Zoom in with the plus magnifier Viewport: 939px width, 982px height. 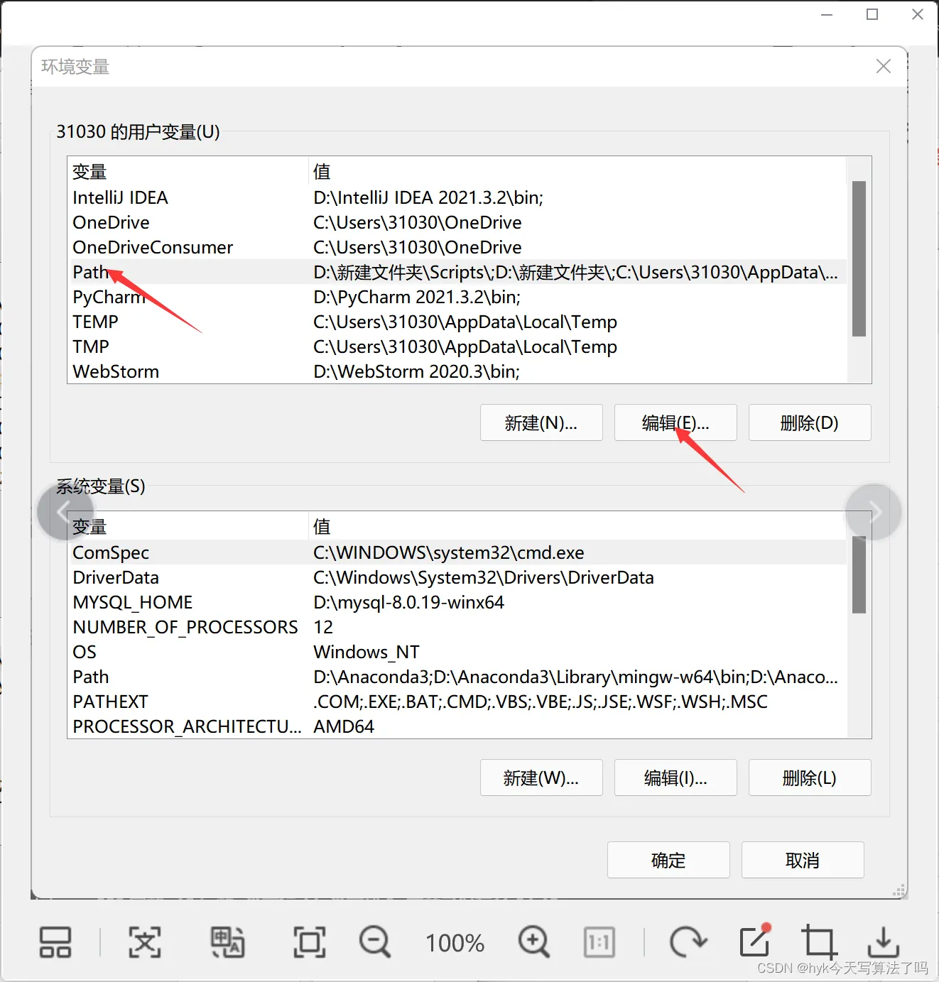coord(533,942)
